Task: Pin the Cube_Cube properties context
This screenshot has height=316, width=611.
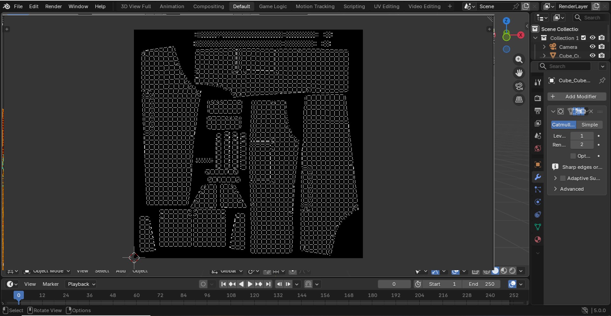Action: point(602,80)
